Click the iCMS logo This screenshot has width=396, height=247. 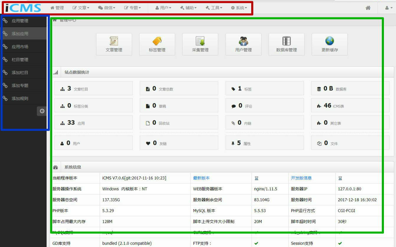23,8
